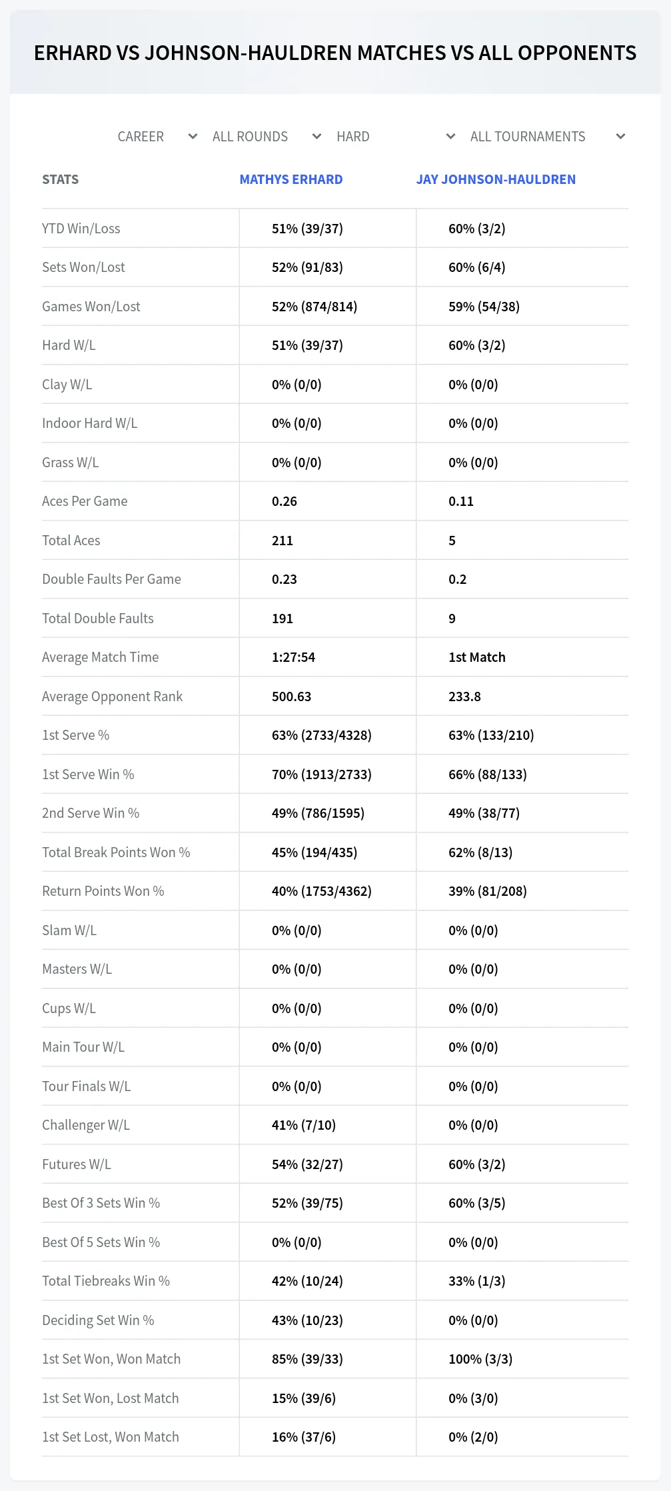Select the STATS column header
The width and height of the screenshot is (671, 1491).
pyautogui.click(x=61, y=179)
